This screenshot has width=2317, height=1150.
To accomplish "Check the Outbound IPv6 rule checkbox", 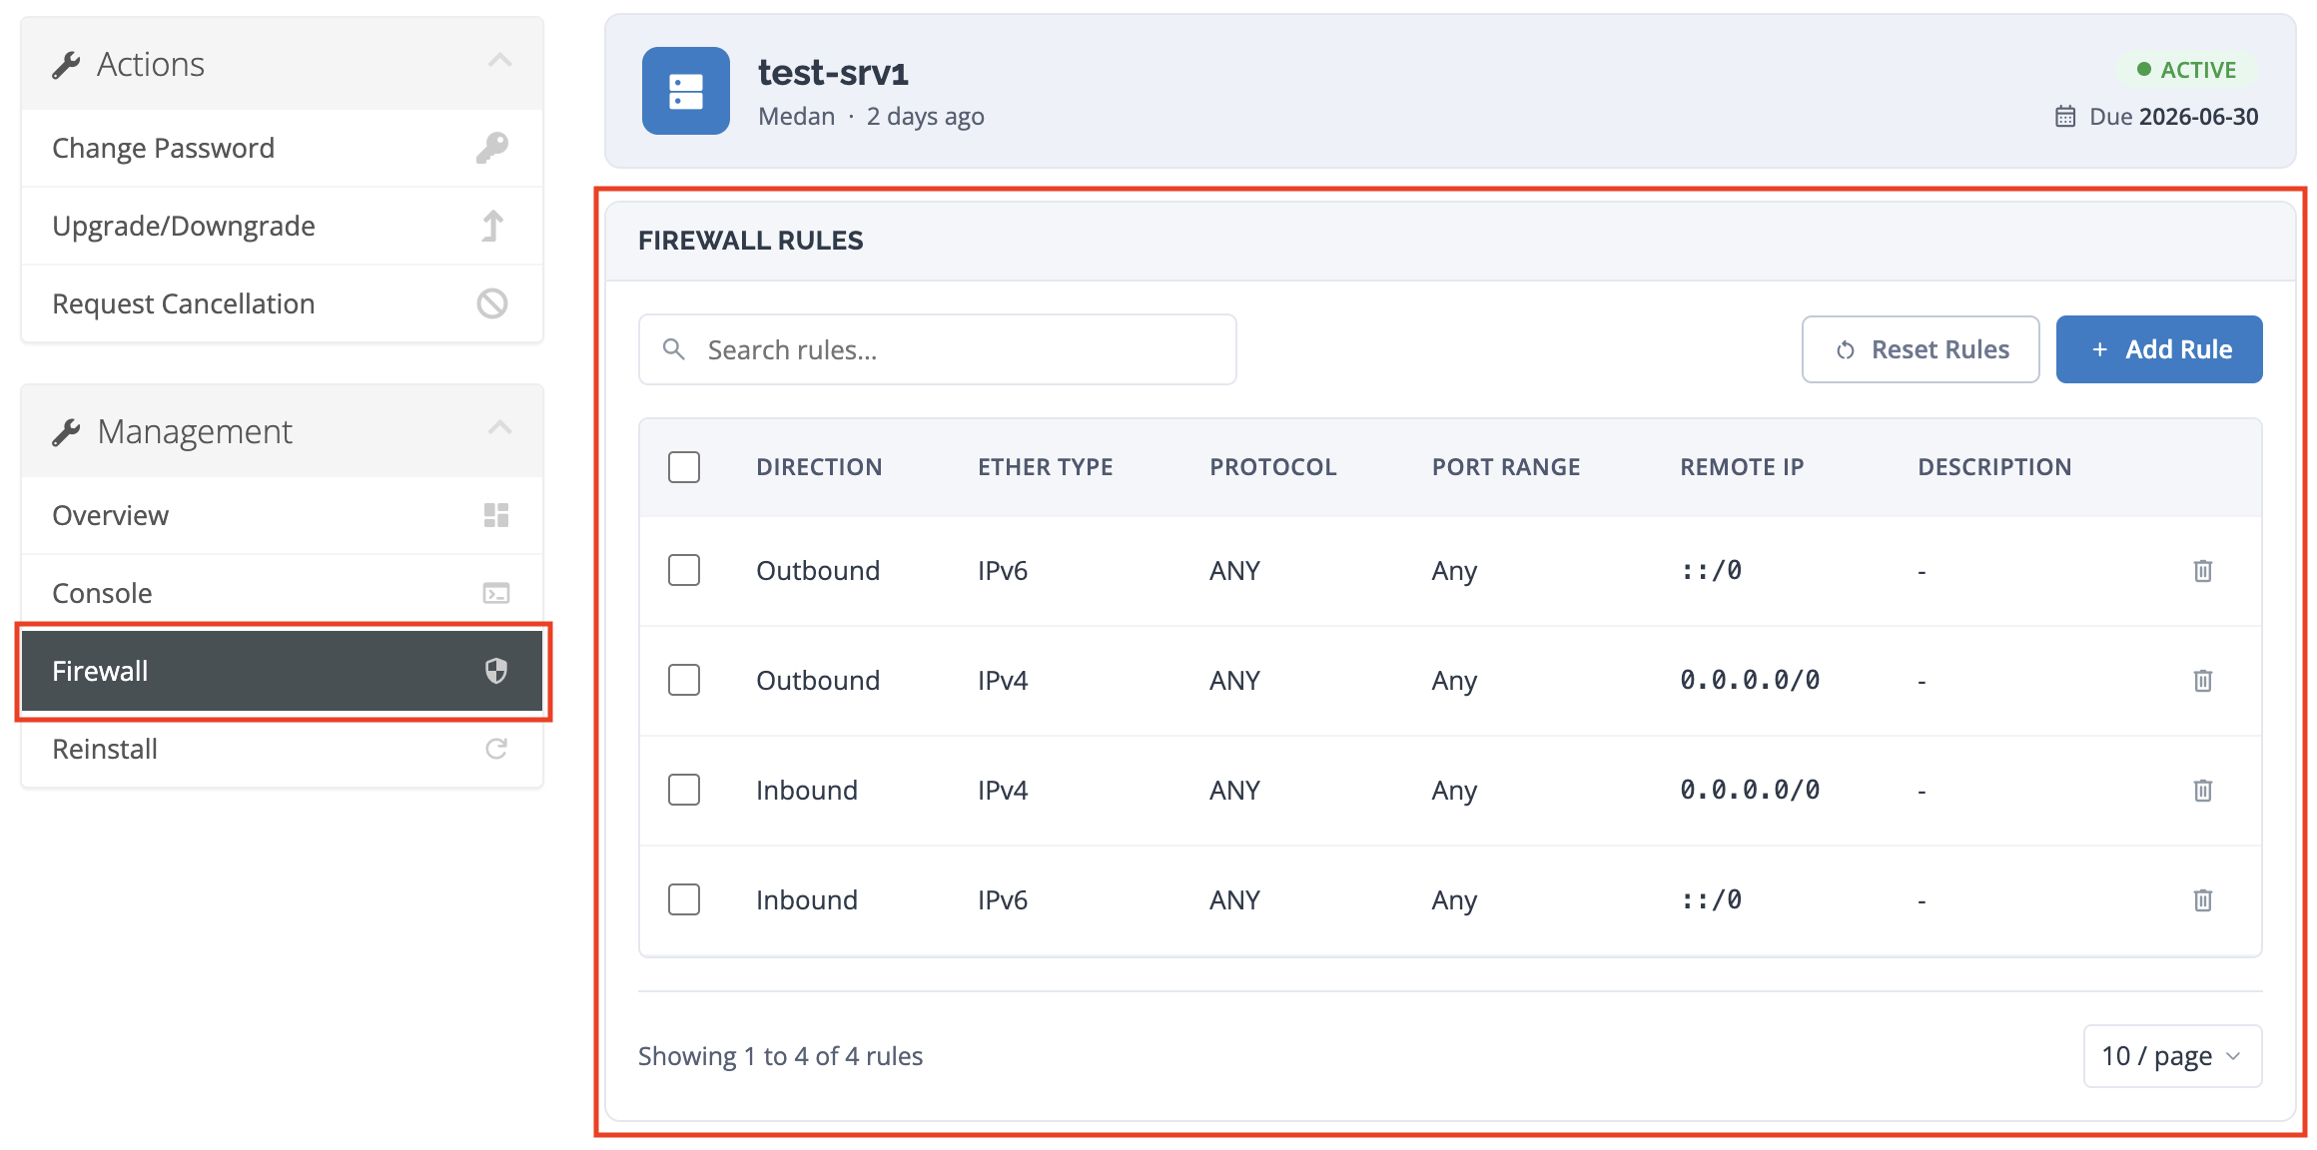I will pyautogui.click(x=684, y=571).
